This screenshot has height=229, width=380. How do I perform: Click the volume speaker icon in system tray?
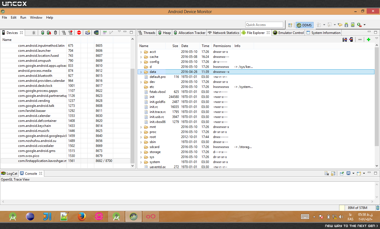click(341, 217)
